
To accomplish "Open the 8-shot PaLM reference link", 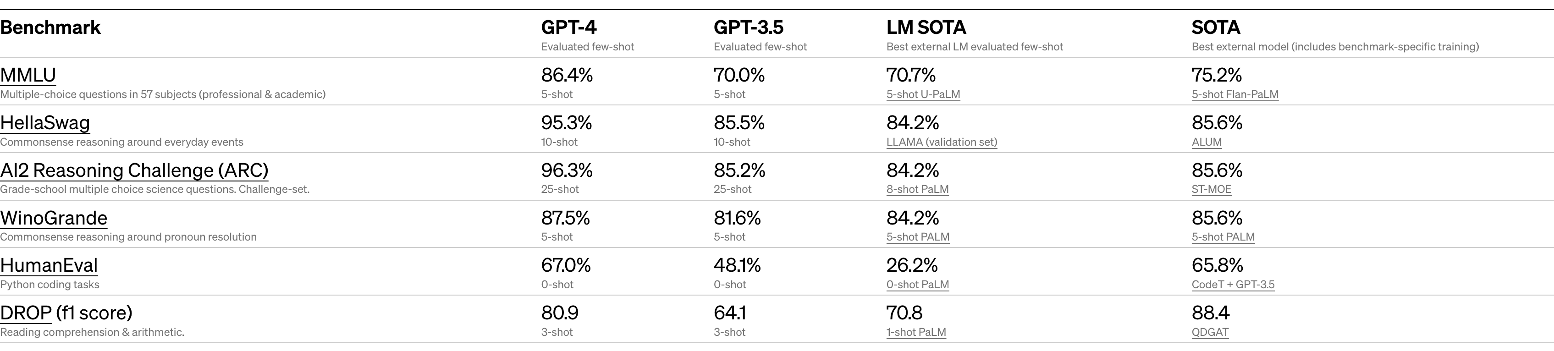I will [x=918, y=189].
